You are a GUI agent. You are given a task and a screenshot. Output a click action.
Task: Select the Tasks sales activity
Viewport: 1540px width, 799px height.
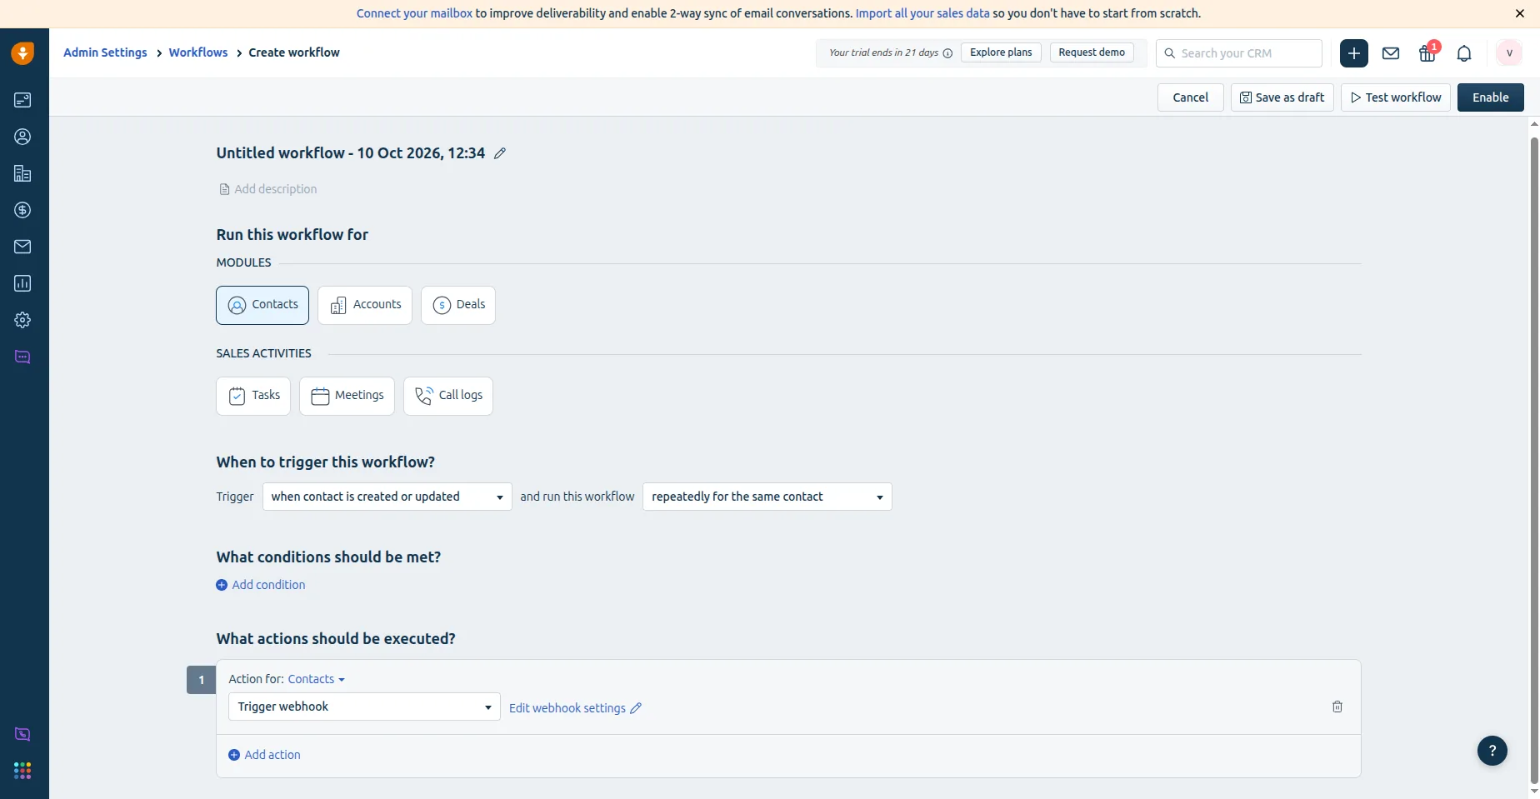[x=253, y=396]
